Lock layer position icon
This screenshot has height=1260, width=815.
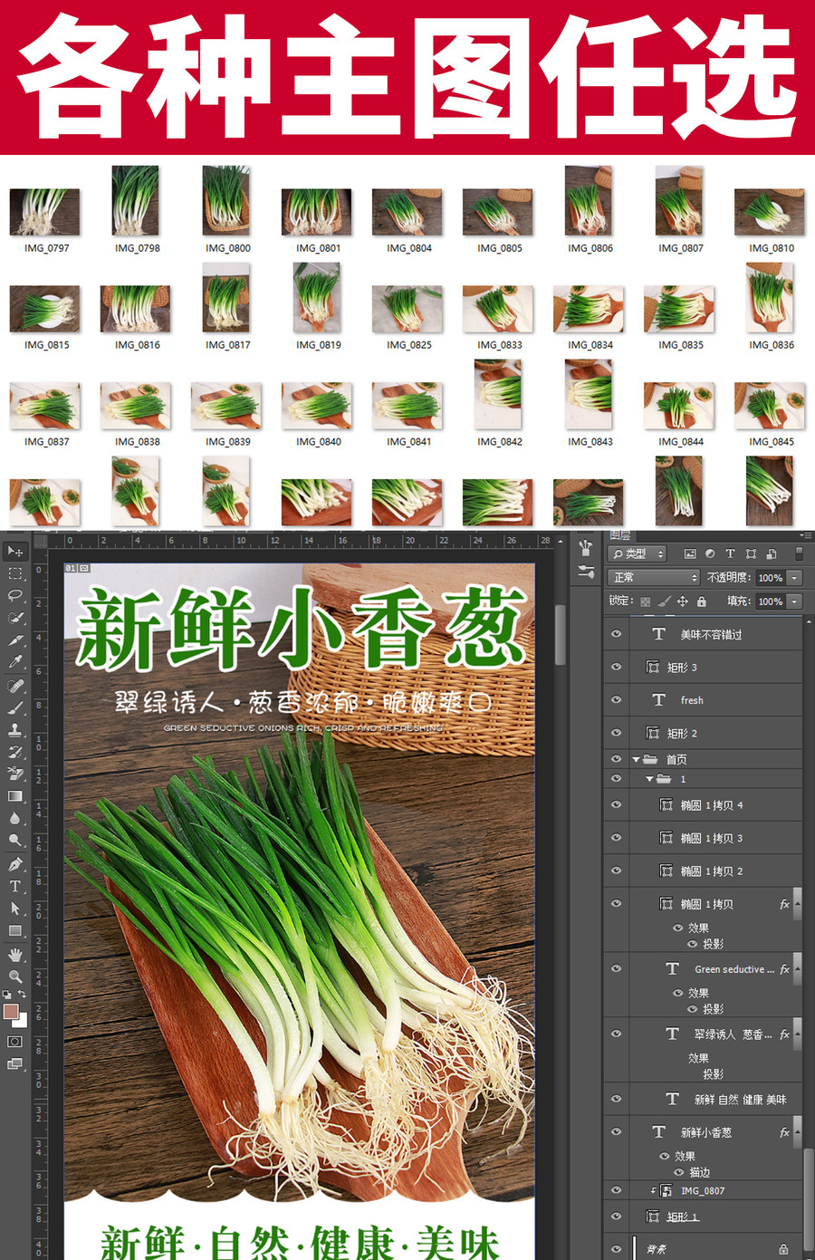point(683,601)
